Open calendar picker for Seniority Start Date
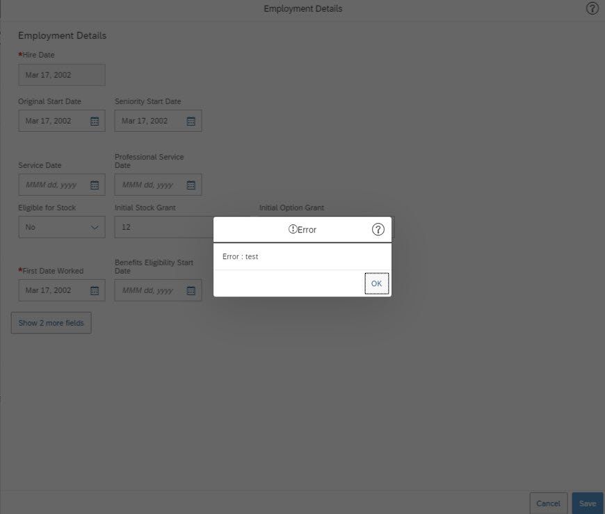The width and height of the screenshot is (605, 514). pyautogui.click(x=191, y=121)
